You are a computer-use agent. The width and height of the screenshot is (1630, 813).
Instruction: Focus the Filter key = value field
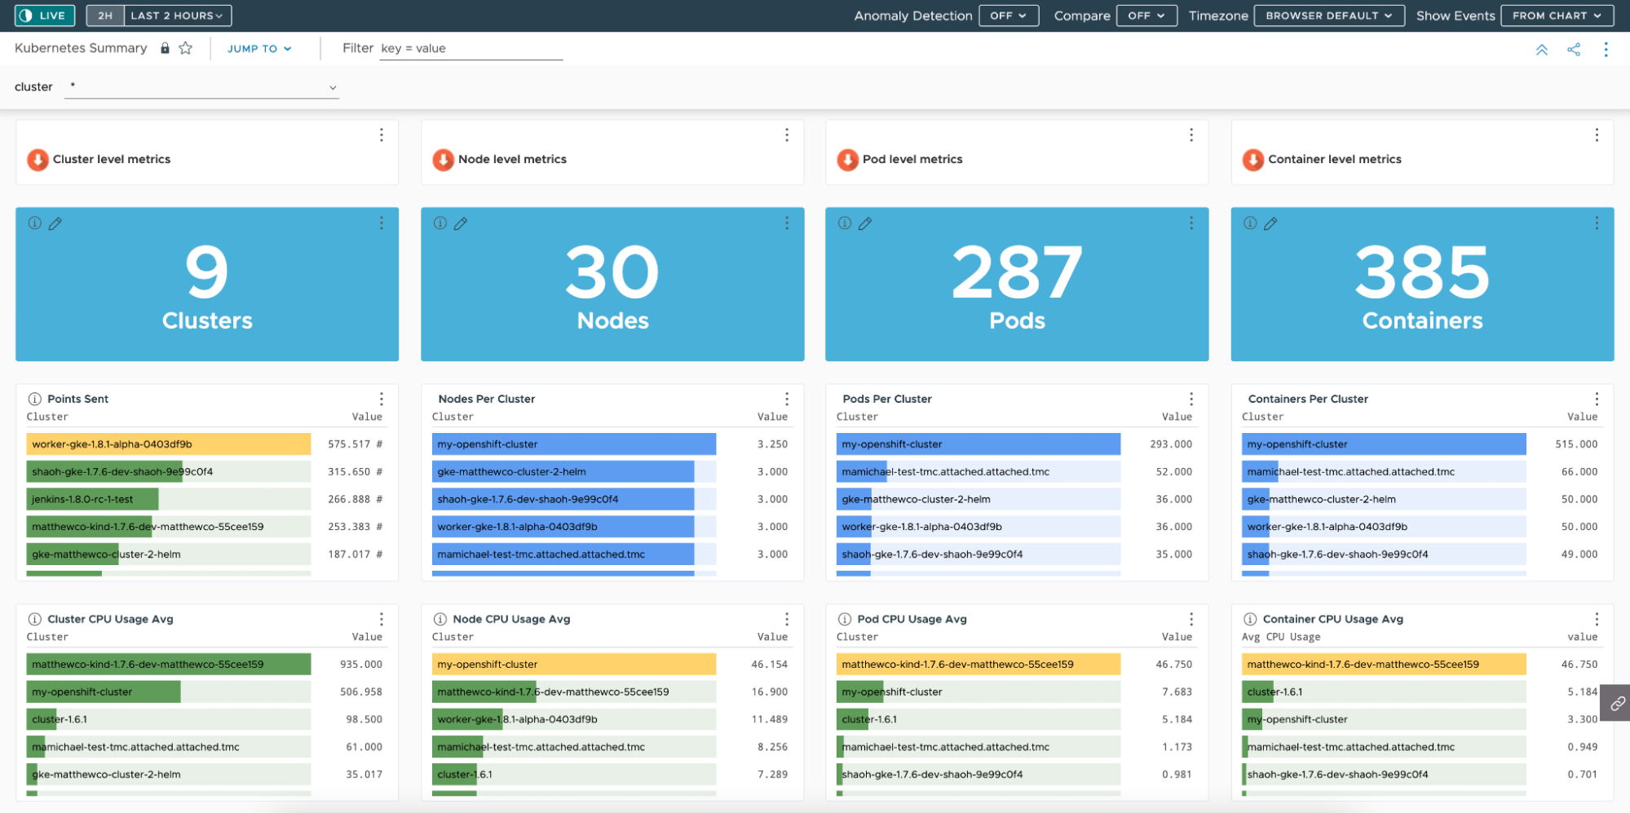471,49
